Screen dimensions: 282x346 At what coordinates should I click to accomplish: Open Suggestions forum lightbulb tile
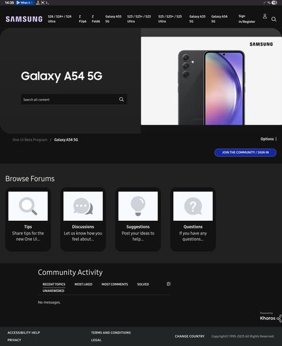coord(138,206)
